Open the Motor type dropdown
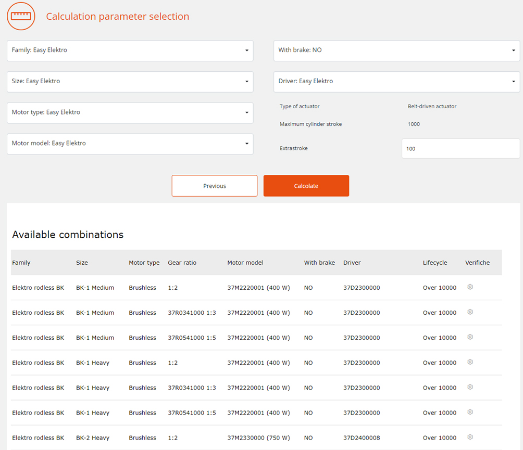The height and width of the screenshot is (450, 523). (x=130, y=112)
